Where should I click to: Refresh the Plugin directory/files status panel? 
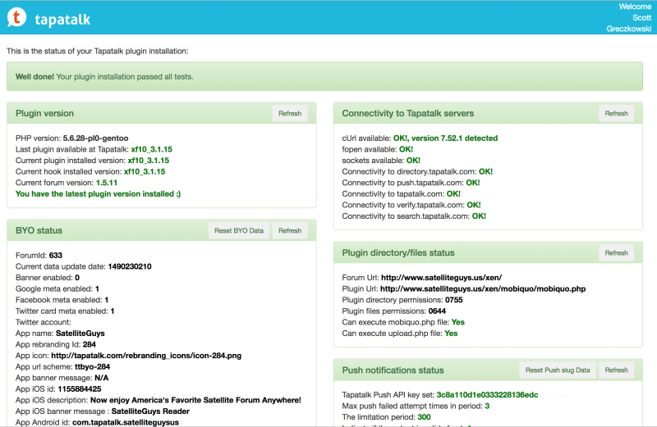click(616, 252)
